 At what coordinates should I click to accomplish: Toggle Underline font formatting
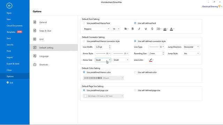tap(146, 29)
